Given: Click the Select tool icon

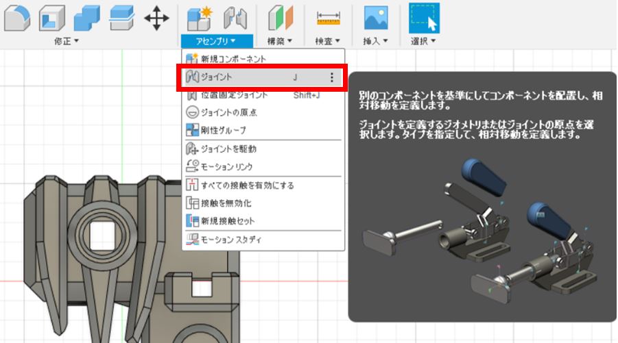Looking at the screenshot, I should coord(424,18).
